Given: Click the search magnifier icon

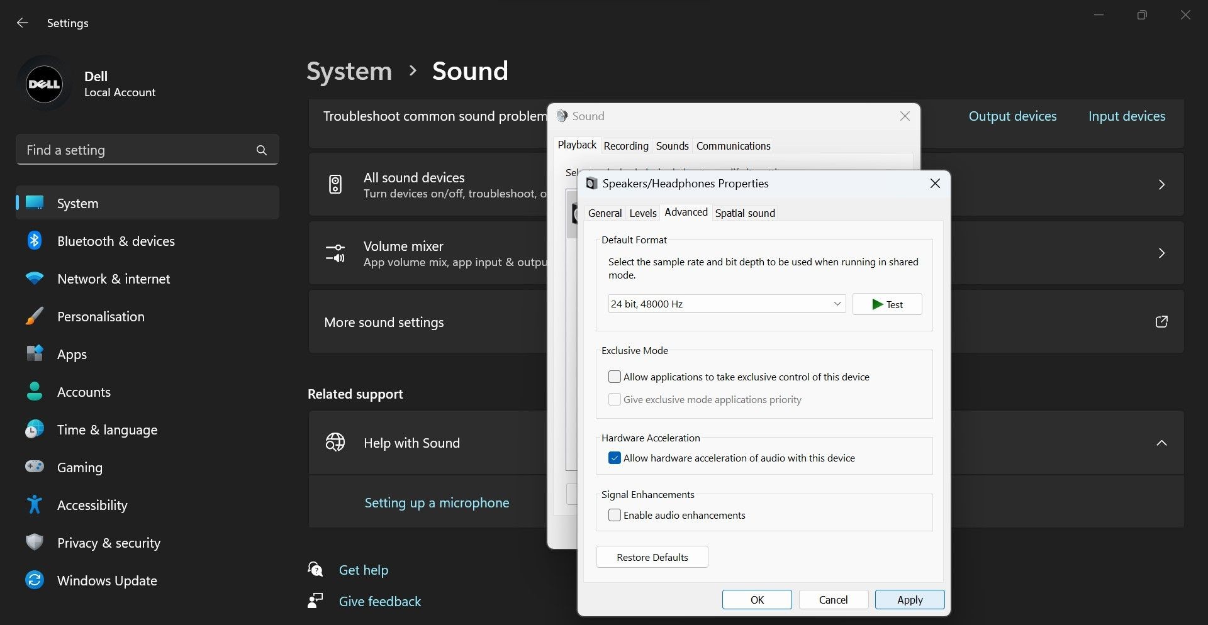Looking at the screenshot, I should tap(262, 150).
